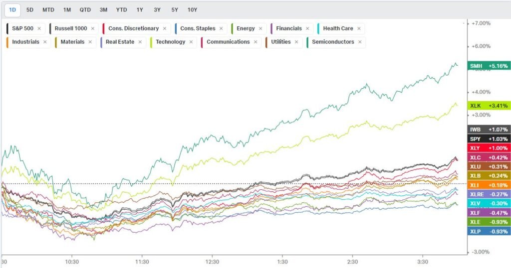This screenshot has height=268, width=511.
Task: Remove Energy sector from the comparison
Action: pos(260,28)
